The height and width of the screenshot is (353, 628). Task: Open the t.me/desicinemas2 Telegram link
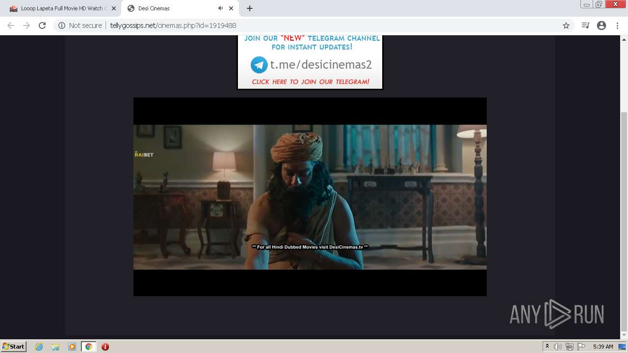pos(321,65)
